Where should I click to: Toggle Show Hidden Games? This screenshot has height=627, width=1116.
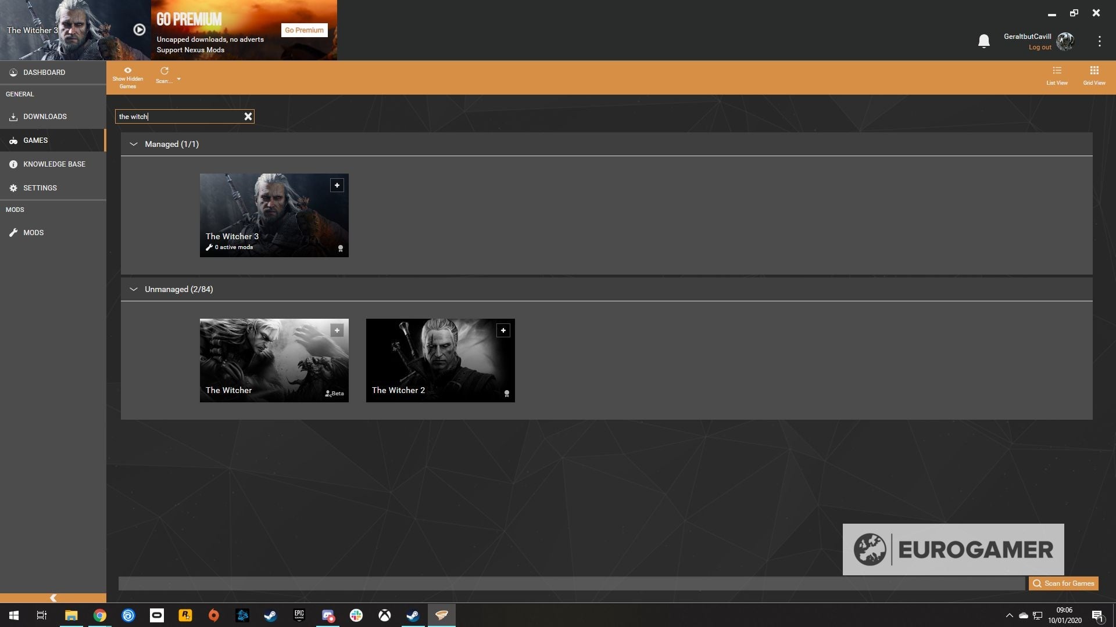tap(127, 78)
